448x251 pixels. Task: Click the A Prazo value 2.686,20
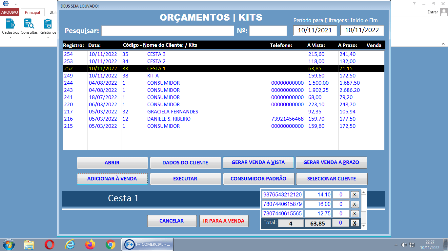pos(350,90)
